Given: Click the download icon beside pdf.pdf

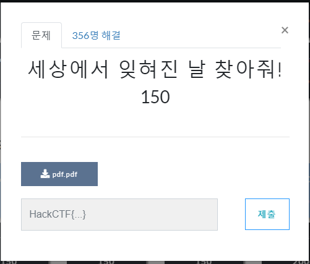Looking at the screenshot, I should [x=45, y=174].
